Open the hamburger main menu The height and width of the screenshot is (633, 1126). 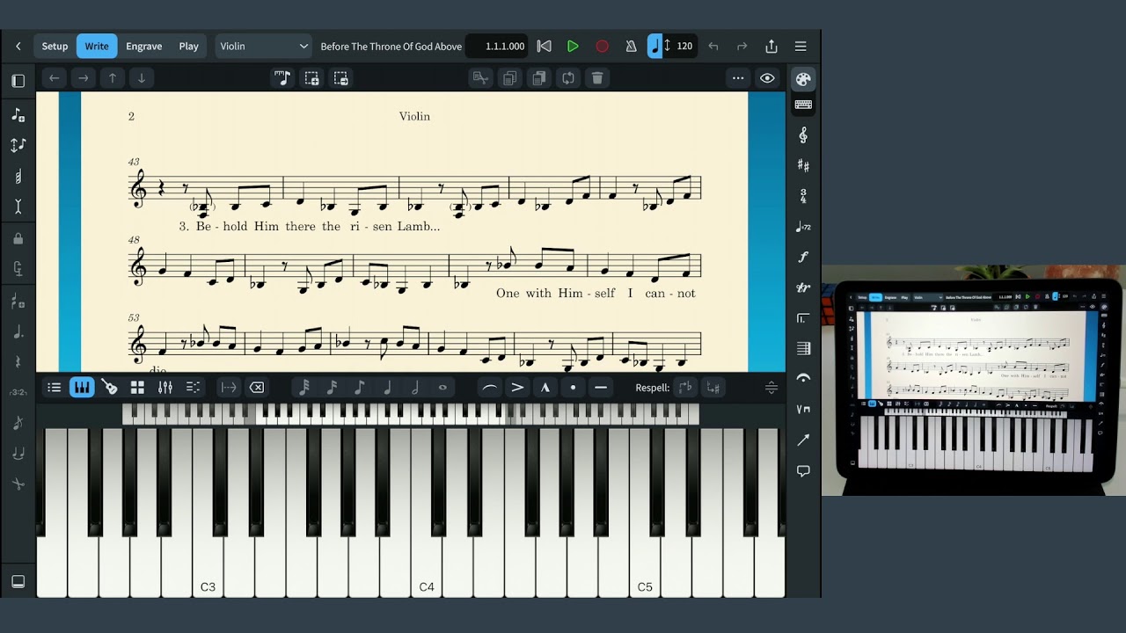801,46
